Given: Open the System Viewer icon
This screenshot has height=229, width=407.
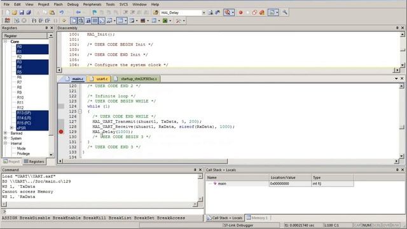Looking at the screenshot, I should (165, 20).
